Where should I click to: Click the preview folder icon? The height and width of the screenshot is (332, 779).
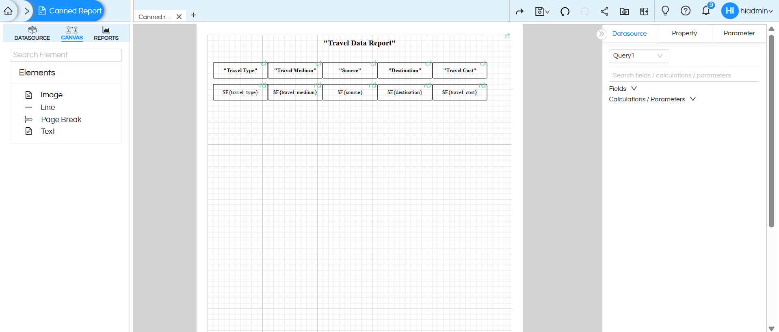pyautogui.click(x=624, y=12)
